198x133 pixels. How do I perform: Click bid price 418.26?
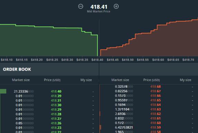[56, 123]
